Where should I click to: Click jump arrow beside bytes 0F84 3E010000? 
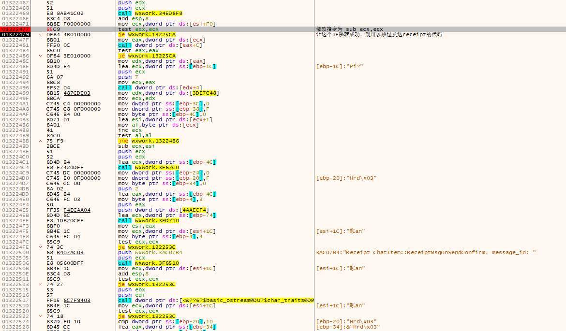(x=41, y=56)
